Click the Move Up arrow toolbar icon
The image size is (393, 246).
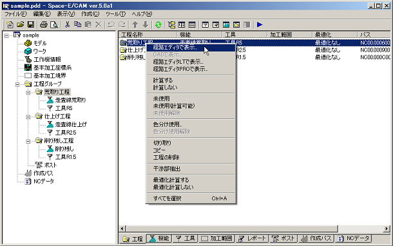tap(135, 24)
